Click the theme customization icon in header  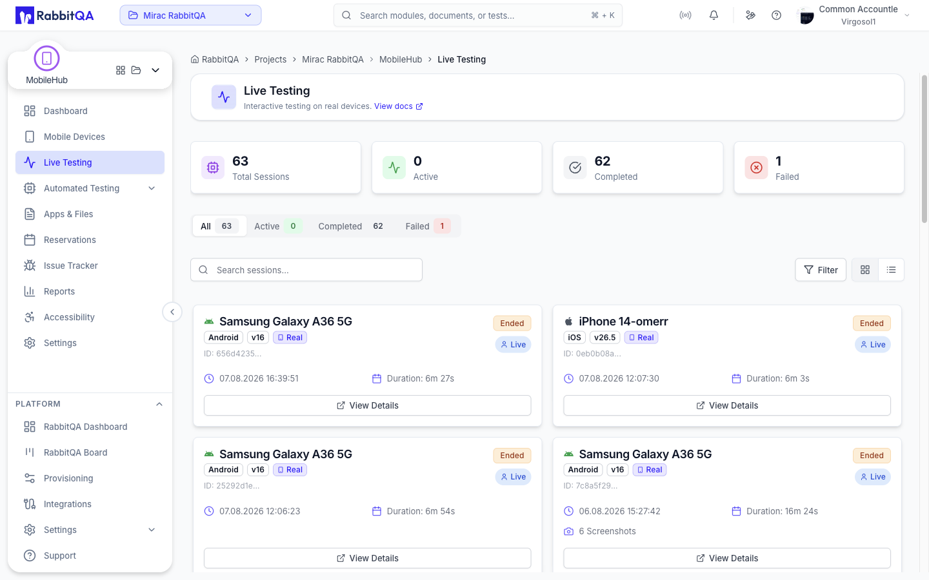click(750, 15)
